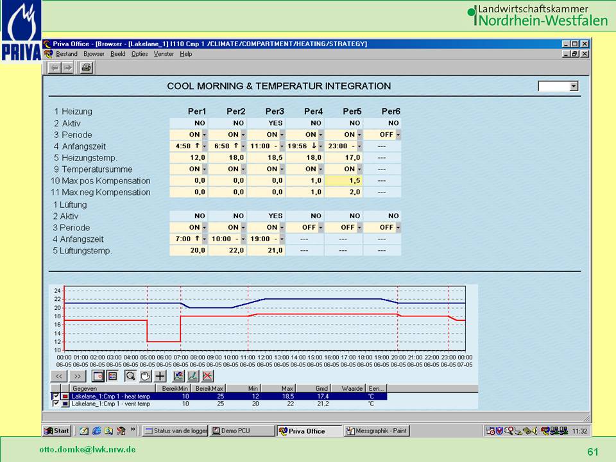Image resolution: width=616 pixels, height=462 pixels.
Task: Select the hand pan tool
Action: click(145, 376)
